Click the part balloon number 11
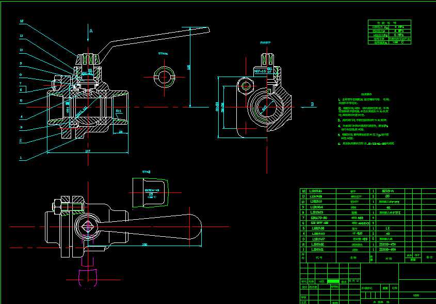436x304 pixels. [21, 36]
